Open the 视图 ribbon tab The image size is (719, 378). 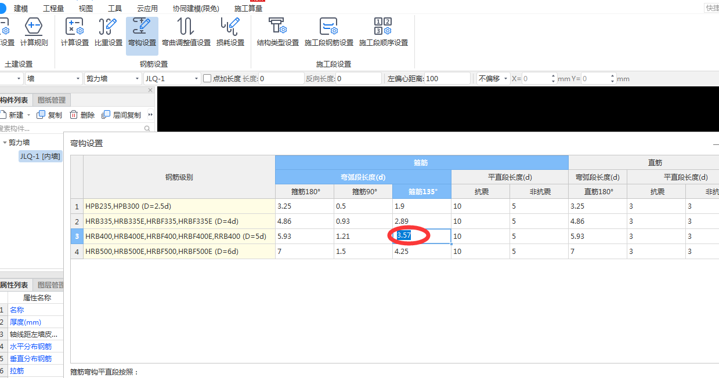pyautogui.click(x=86, y=8)
